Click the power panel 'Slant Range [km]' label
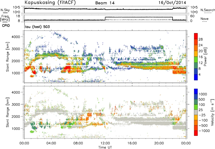 point(8,57)
